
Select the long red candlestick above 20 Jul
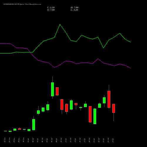click(x=90, y=114)
